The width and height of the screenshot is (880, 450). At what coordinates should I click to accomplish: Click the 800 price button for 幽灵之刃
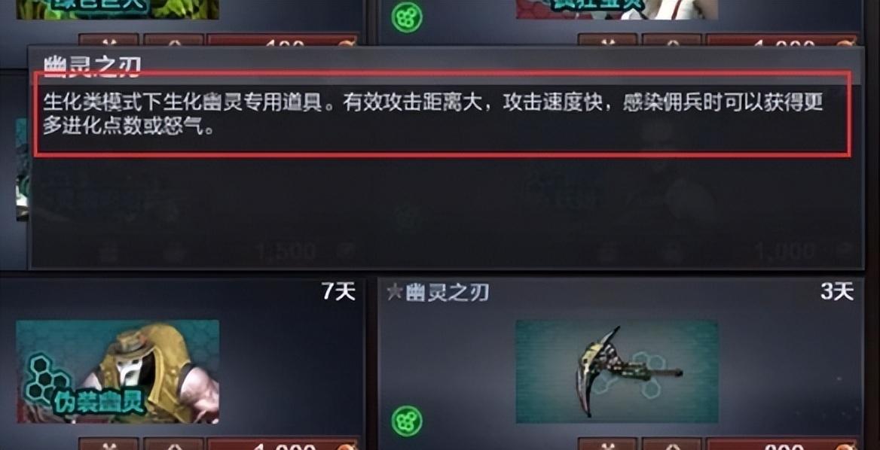pyautogui.click(x=782, y=444)
